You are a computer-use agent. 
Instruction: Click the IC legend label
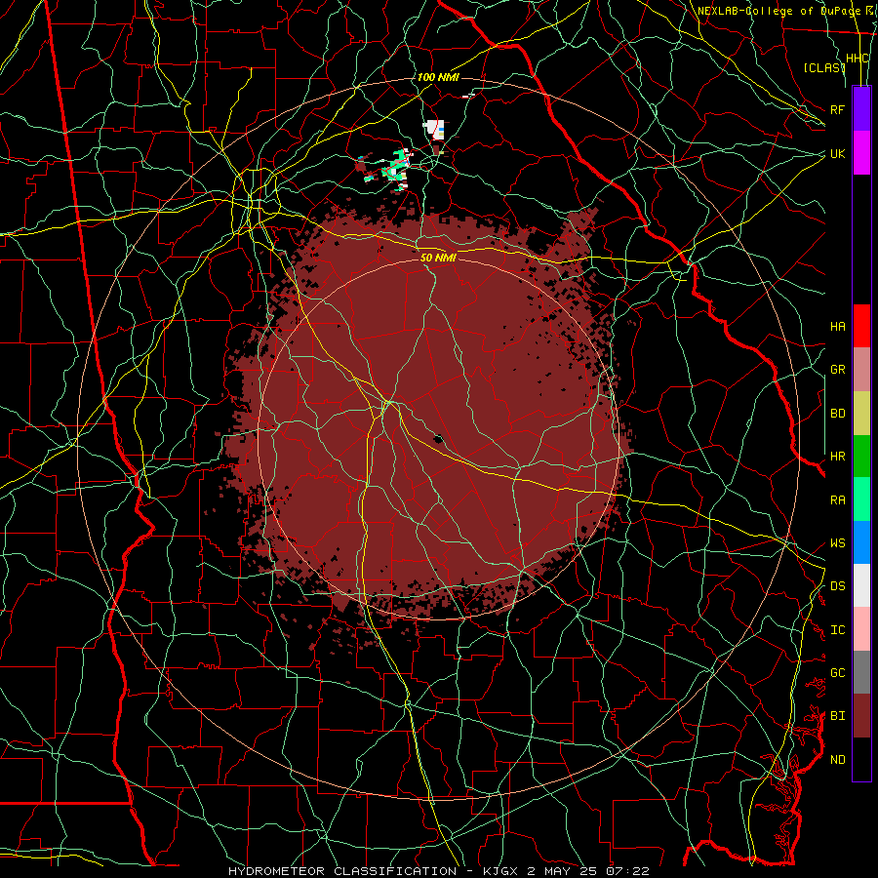pyautogui.click(x=838, y=630)
